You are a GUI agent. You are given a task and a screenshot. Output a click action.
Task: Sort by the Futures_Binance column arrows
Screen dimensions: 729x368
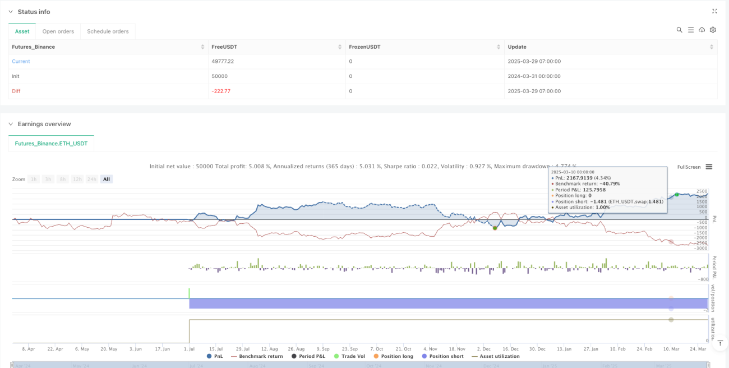(202, 47)
